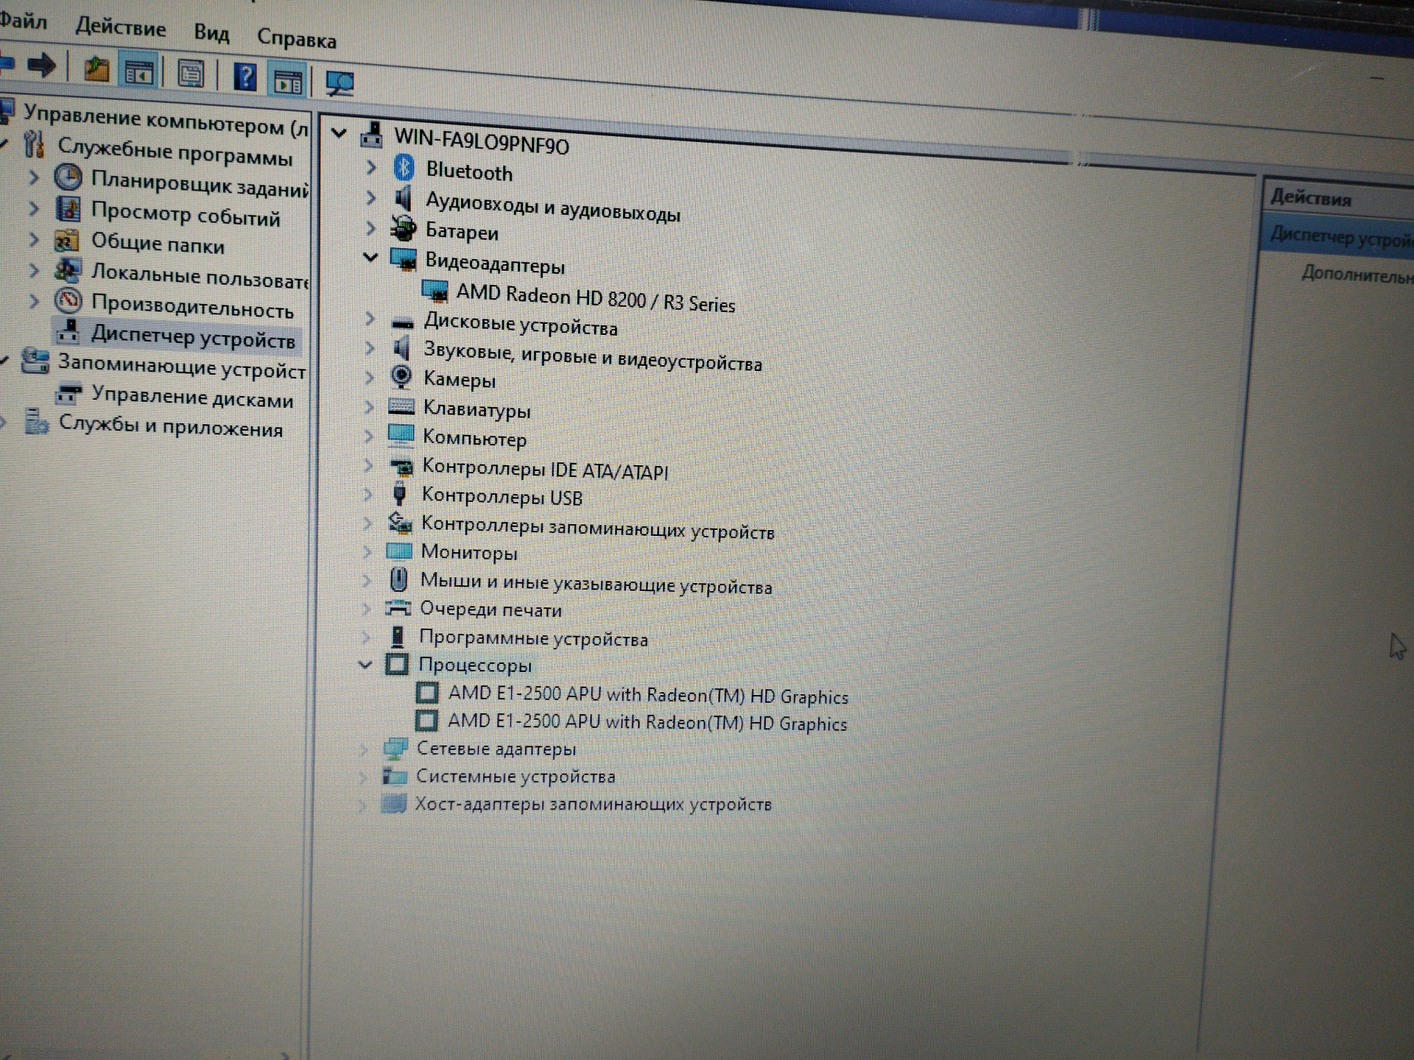Select the Программные устройства category
The width and height of the screenshot is (1414, 1060).
(x=533, y=637)
